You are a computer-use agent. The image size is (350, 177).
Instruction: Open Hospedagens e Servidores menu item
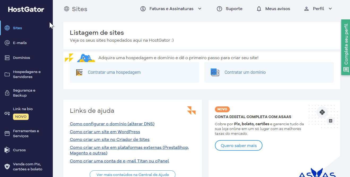coord(27,74)
